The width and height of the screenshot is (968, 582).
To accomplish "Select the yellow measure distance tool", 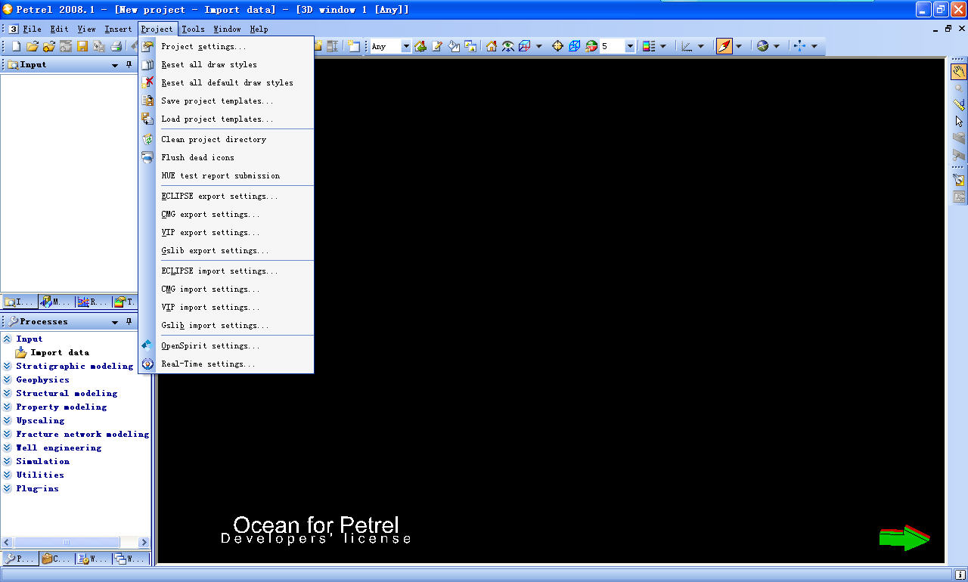I will [x=959, y=104].
